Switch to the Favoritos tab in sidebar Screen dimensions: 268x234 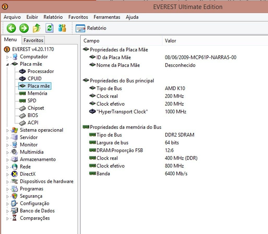point(33,40)
